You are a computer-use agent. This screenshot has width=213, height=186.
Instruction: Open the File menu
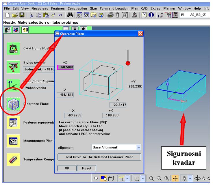click(7, 9)
